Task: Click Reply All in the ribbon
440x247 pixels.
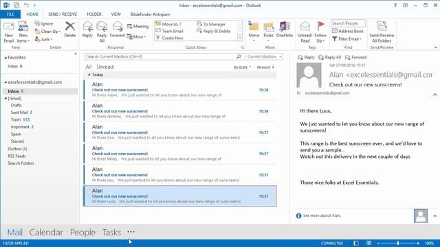Action: [102, 32]
